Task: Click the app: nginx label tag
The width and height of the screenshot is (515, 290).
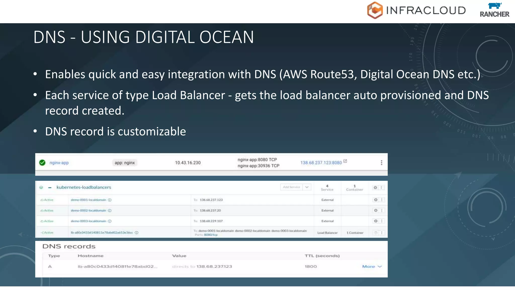Action: coord(125,163)
